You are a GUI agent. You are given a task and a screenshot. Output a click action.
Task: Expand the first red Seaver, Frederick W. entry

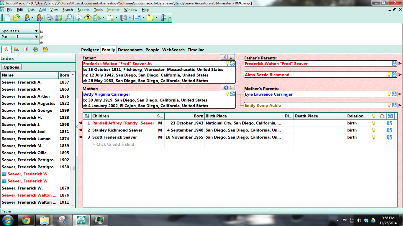click(4, 174)
